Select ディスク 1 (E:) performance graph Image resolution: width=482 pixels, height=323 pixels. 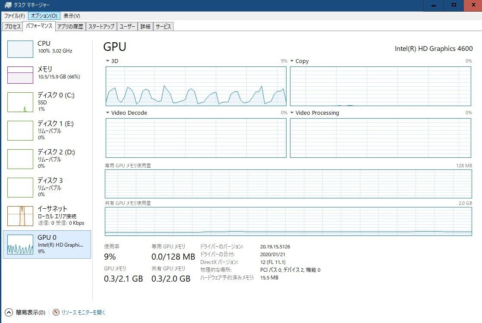pos(20,131)
